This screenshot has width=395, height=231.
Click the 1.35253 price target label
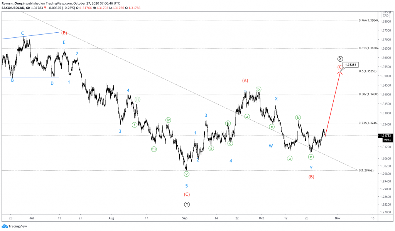coord(350,65)
